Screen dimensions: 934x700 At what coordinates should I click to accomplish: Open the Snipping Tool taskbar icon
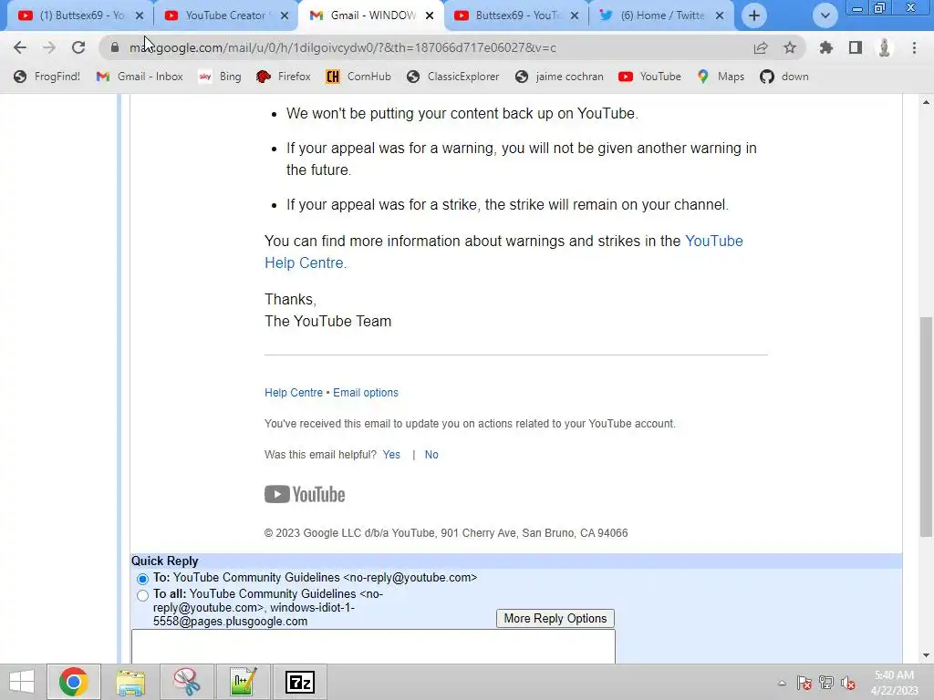click(186, 682)
